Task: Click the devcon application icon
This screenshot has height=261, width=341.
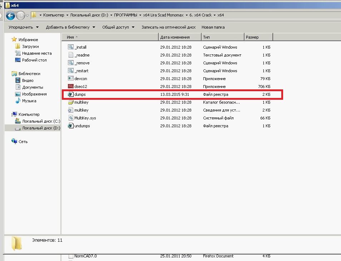Action: tap(70, 79)
